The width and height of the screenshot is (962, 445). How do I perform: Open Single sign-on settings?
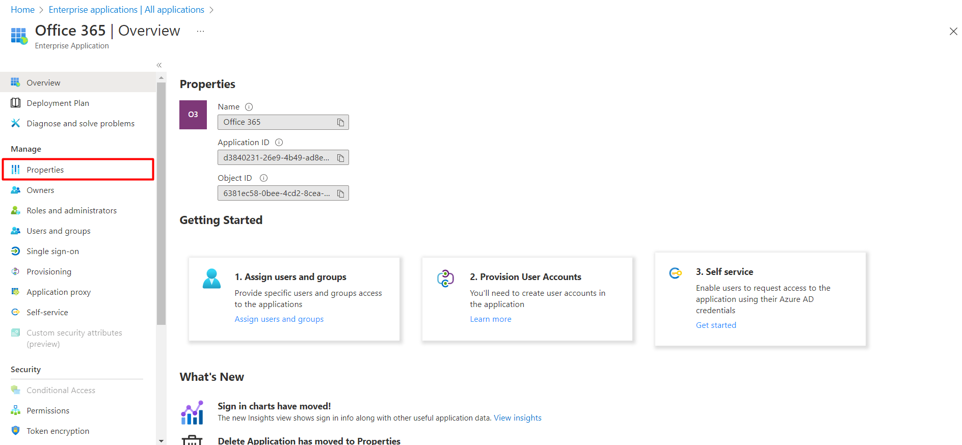point(78,251)
